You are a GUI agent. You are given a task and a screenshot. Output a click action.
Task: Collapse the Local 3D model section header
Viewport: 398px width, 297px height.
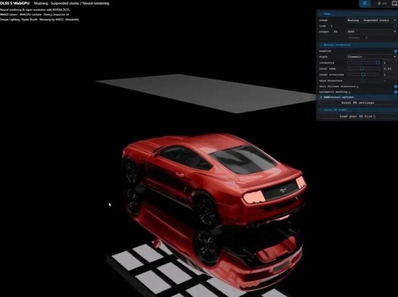(x=357, y=110)
